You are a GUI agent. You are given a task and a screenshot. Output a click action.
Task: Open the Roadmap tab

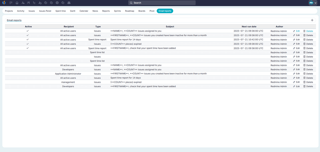(130, 11)
